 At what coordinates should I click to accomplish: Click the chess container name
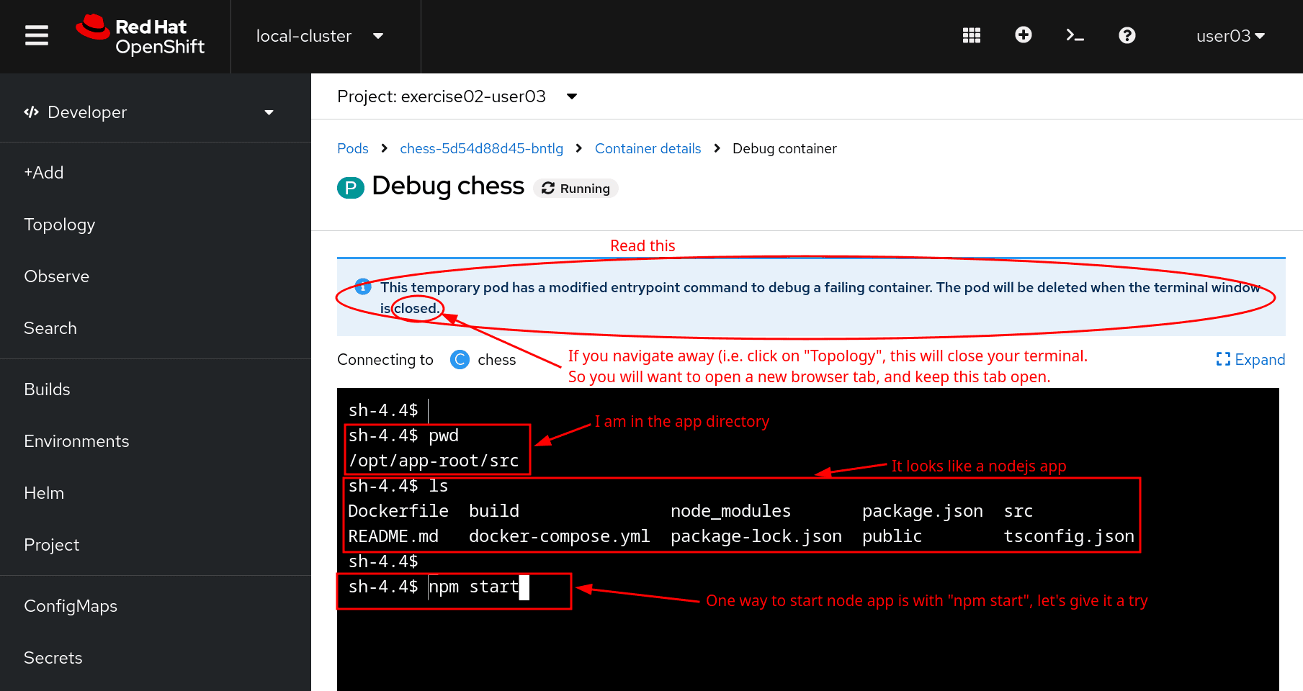pos(497,359)
